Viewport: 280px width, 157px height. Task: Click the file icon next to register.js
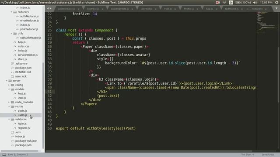point(15,128)
